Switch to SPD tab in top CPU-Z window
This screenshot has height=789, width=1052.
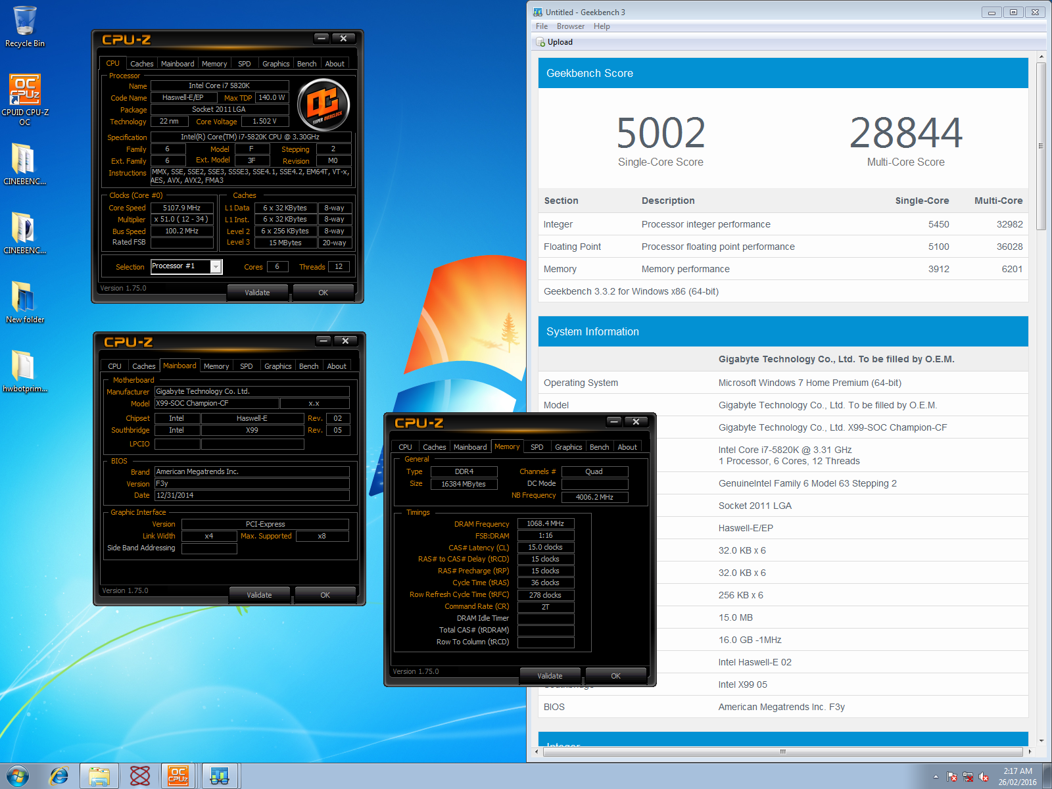click(245, 64)
